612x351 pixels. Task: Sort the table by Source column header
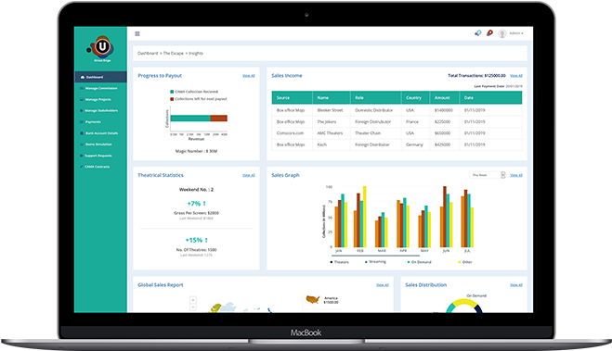click(x=292, y=97)
